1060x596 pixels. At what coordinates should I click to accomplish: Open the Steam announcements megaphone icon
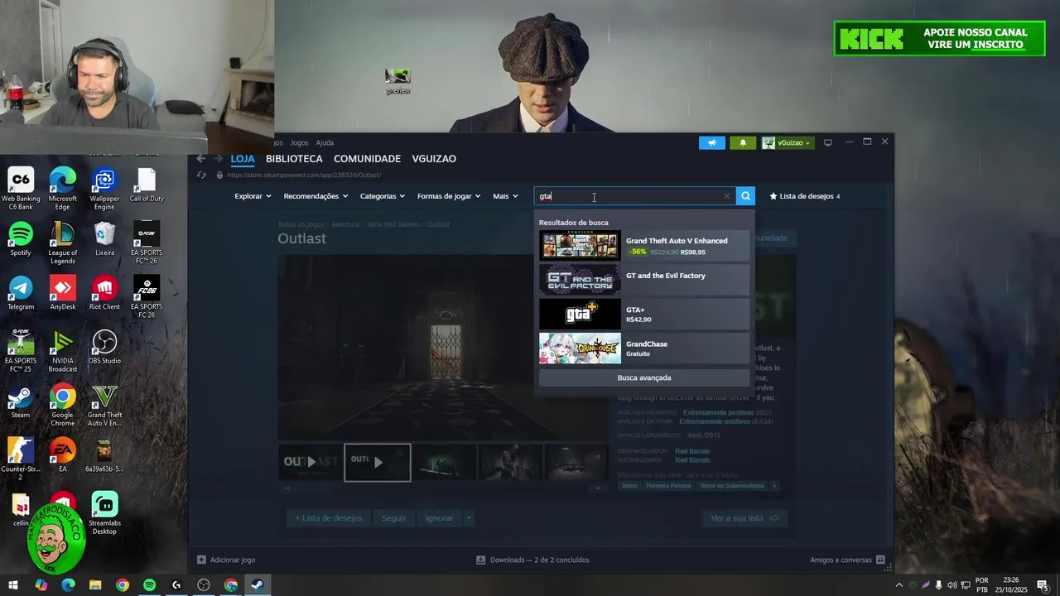711,142
